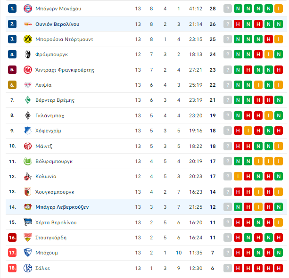
Task: Click Schalke's last red H form badge
Action: tap(279, 268)
